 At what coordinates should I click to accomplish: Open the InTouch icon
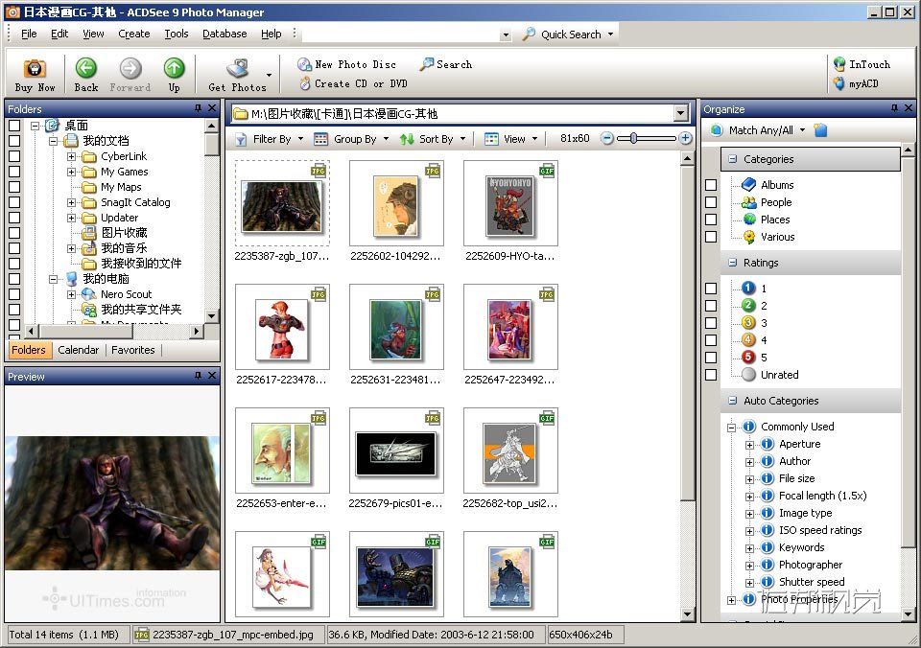coord(839,64)
